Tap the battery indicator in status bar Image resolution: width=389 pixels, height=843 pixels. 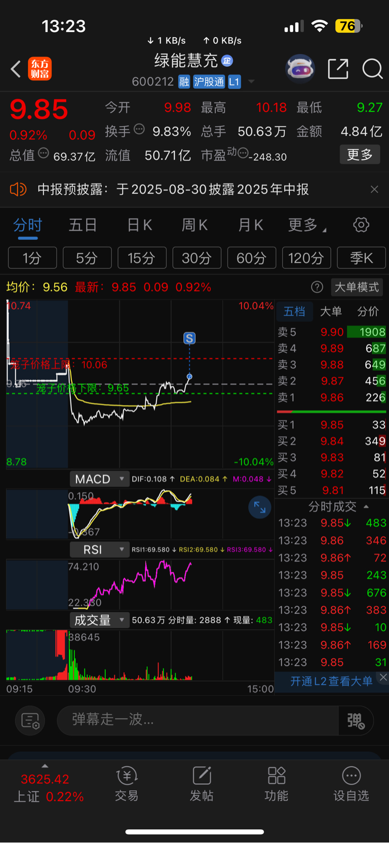tap(348, 26)
